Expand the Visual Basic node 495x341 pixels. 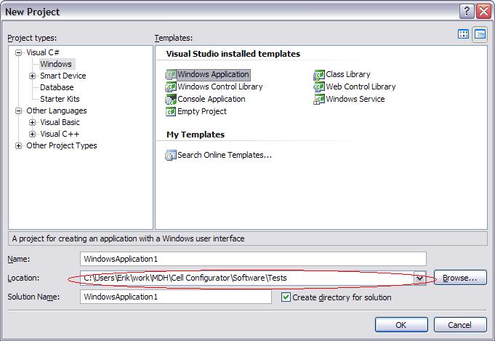[32, 122]
